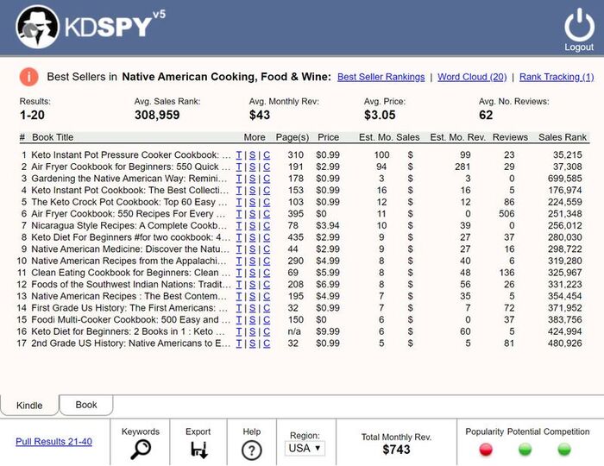Viewport: 604px width, 466px height.
Task: Click C link for Keto Diet for Beginners: 2 Books
Action: click(267, 331)
